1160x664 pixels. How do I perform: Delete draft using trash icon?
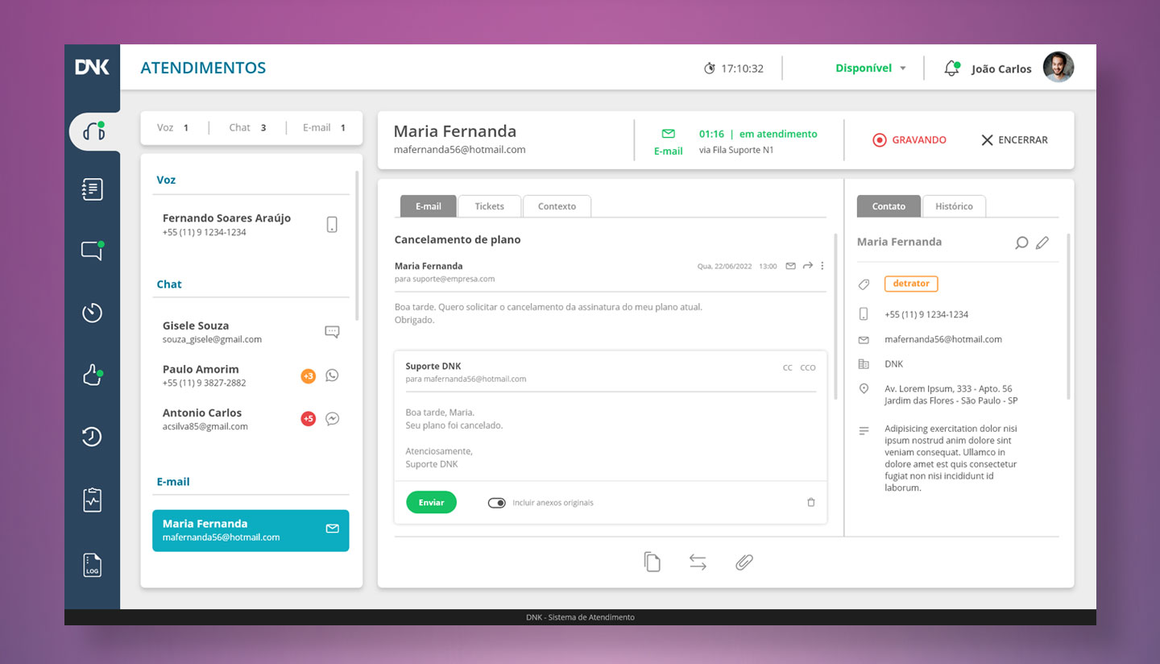(x=810, y=503)
